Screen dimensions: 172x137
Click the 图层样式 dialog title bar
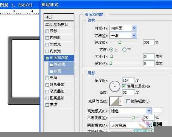pos(106,4)
